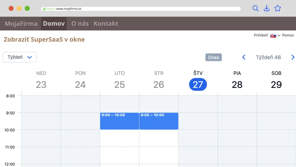The width and height of the screenshot is (296, 167).
Task: Click the green padlock security icon
Action: pyautogui.click(x=44, y=9)
